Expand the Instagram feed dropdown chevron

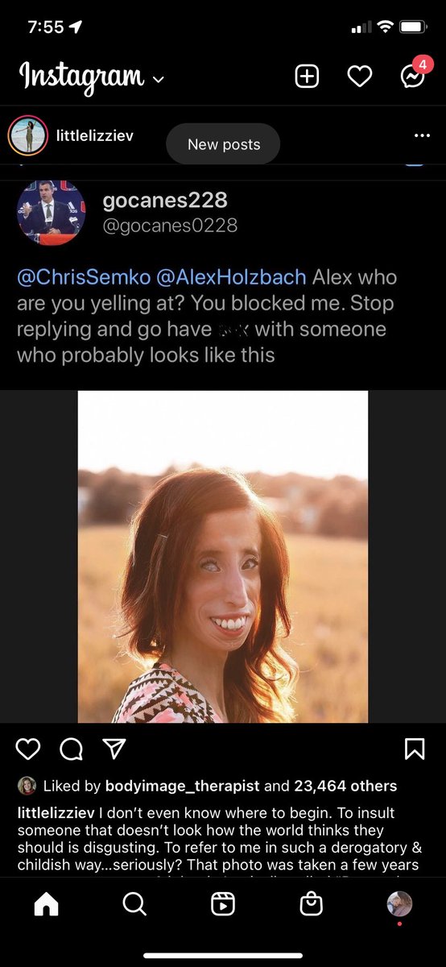158,79
